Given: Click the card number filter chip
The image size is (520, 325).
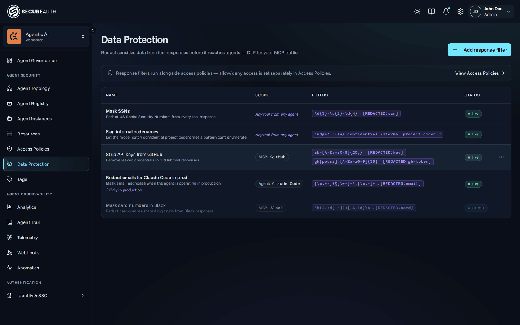Looking at the screenshot, I should tap(364, 208).
